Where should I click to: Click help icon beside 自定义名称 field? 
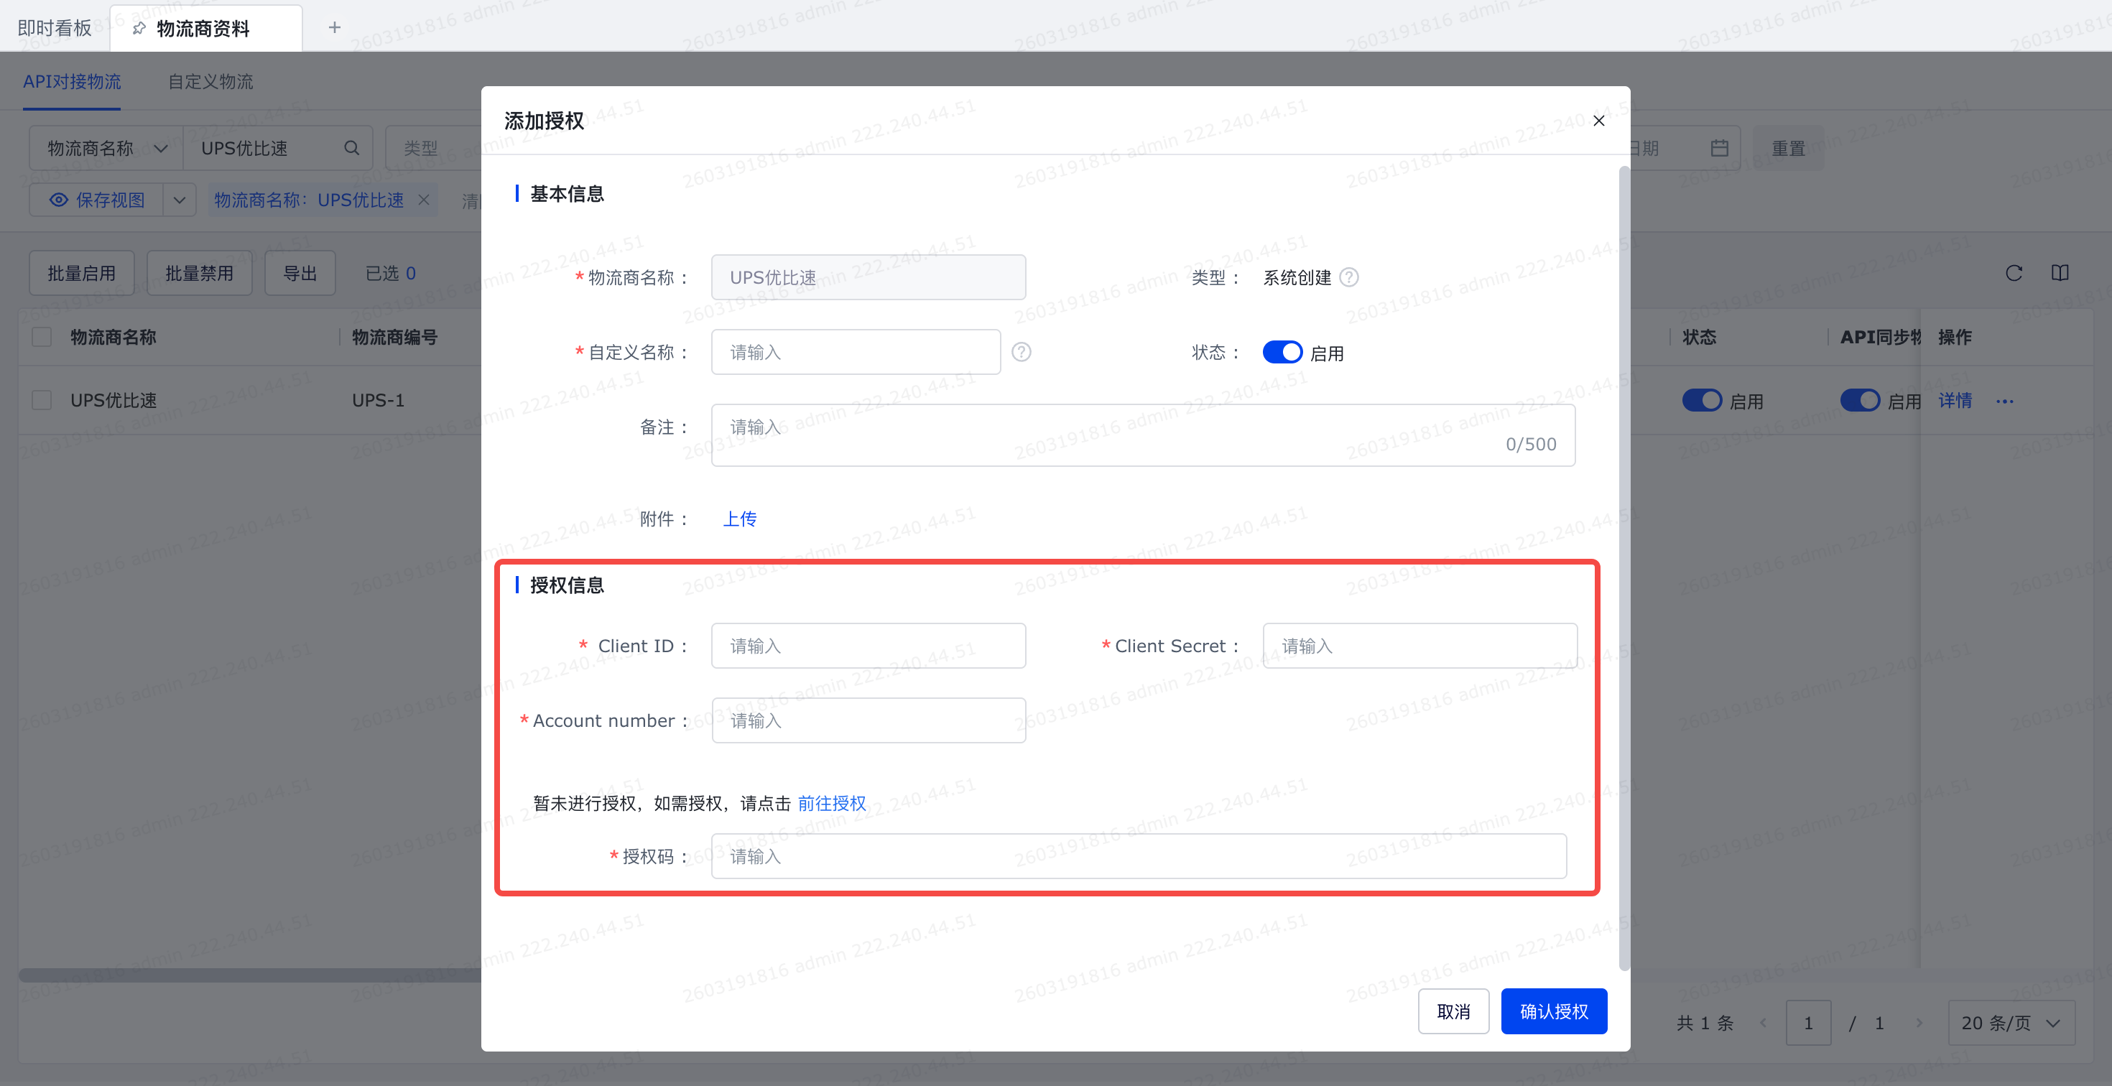(1021, 353)
